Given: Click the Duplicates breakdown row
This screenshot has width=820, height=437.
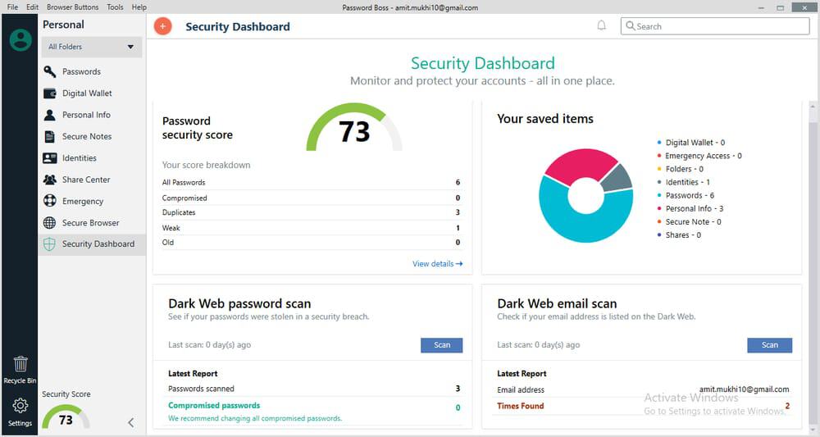Looking at the screenshot, I should pyautogui.click(x=311, y=212).
